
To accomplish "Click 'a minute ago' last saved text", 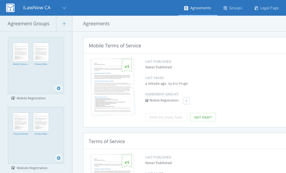I will coord(156,84).
